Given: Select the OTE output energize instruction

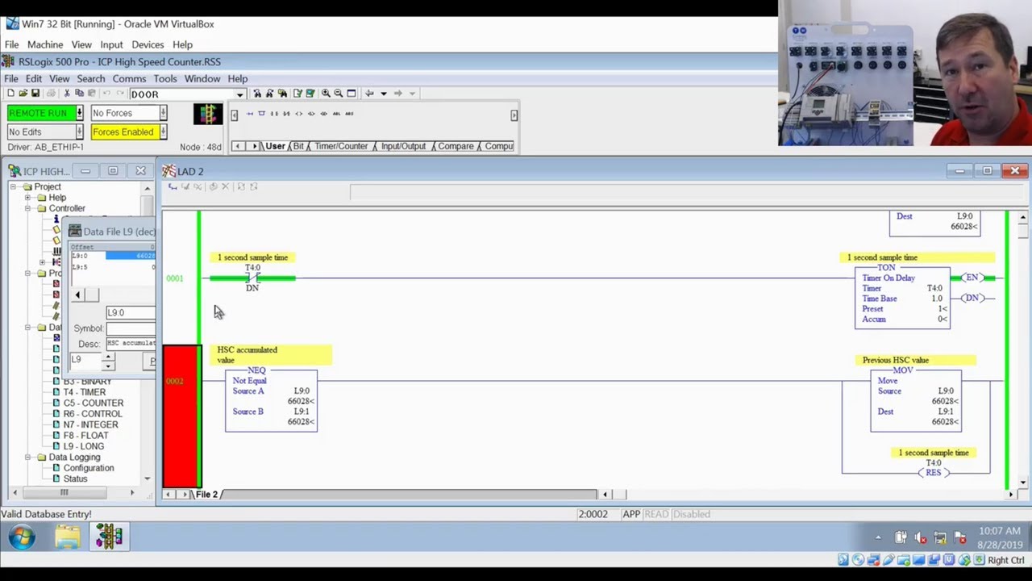Looking at the screenshot, I should (298, 114).
